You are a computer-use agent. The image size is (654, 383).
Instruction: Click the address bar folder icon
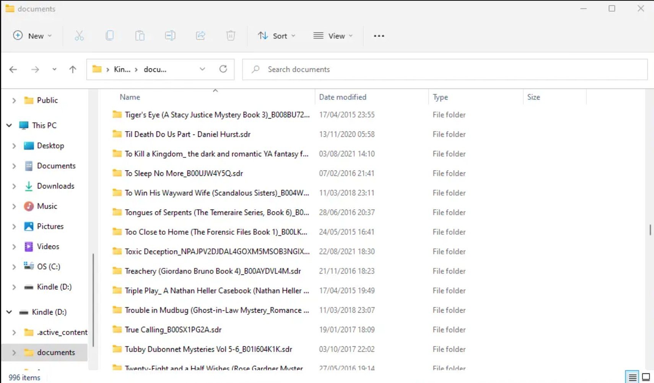[x=97, y=69]
